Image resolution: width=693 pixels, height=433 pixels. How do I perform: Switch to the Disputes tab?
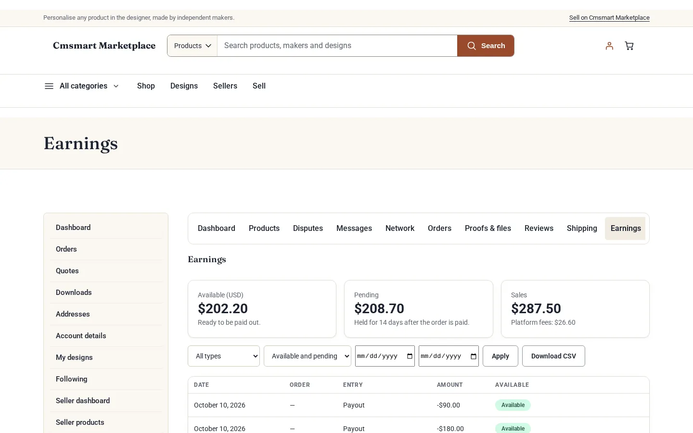[308, 229]
